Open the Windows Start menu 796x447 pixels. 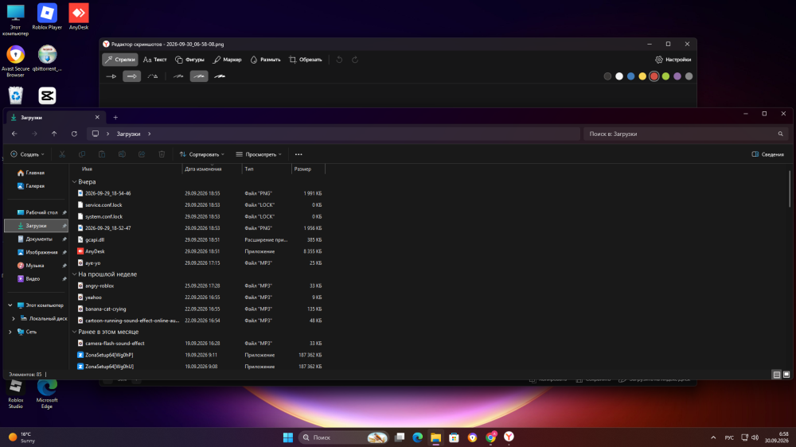coord(288,437)
